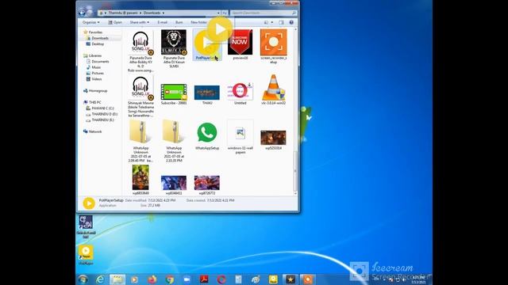Open Videos library
This screenshot has height=285, width=508.
[97, 79]
